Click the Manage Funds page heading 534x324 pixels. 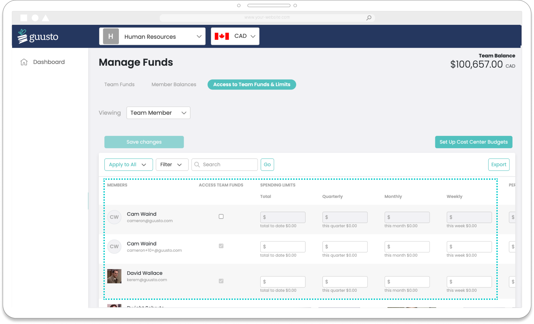coord(136,62)
